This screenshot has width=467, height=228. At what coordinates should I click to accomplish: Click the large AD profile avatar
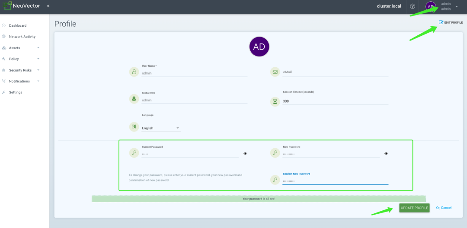tap(259, 47)
